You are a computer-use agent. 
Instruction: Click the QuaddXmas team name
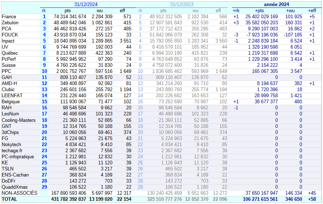tap(14, 187)
